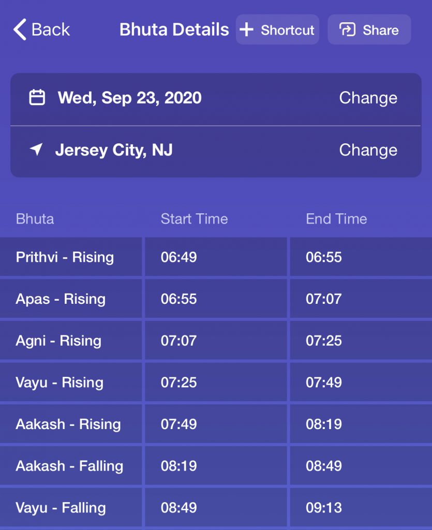Image resolution: width=432 pixels, height=530 pixels.
Task: Add a Shortcut for Bhuta Details
Action: tap(277, 30)
